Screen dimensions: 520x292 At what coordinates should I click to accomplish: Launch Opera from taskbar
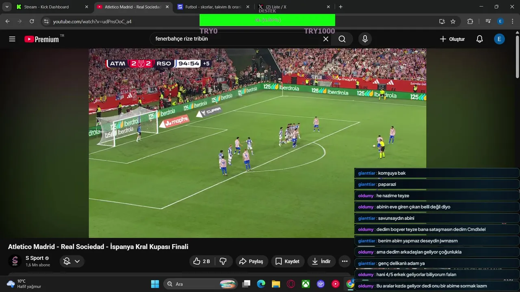point(291,284)
